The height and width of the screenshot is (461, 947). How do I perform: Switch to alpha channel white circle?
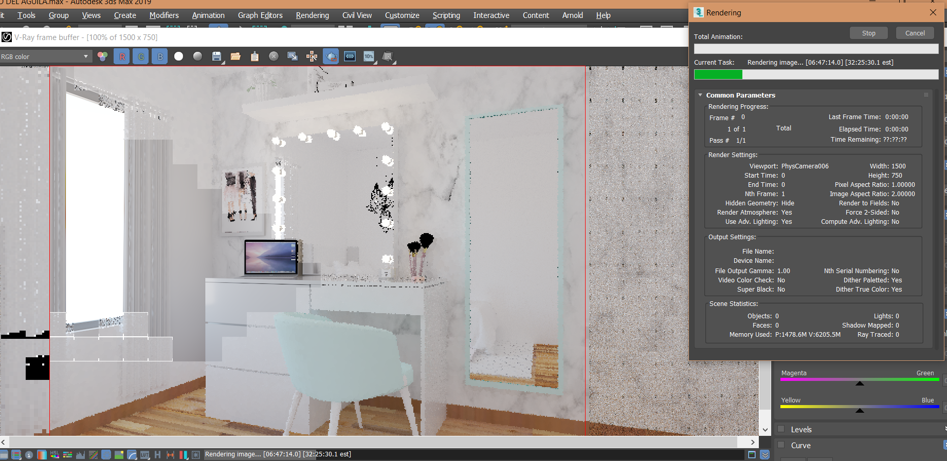point(178,56)
